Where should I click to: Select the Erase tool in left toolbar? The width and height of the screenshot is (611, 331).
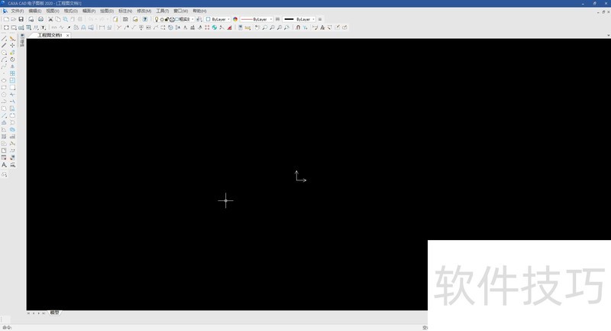click(x=12, y=38)
